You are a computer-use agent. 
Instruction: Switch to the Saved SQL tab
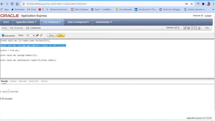(x=34, y=81)
